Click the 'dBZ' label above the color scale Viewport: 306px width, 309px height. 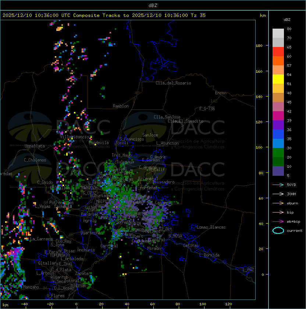click(287, 20)
